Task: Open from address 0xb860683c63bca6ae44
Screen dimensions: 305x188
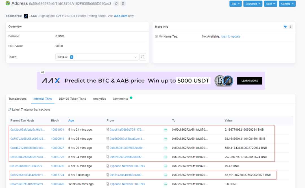Action: [127, 139]
